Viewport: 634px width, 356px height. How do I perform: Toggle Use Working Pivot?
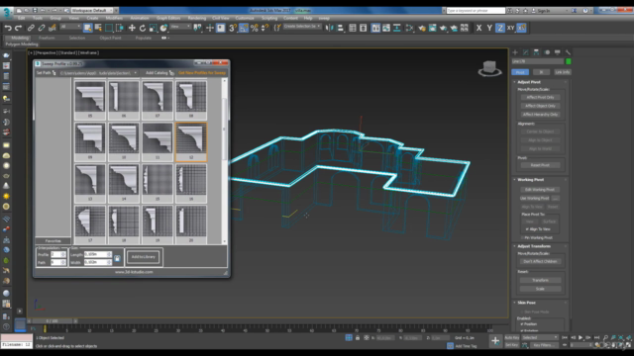click(x=535, y=198)
